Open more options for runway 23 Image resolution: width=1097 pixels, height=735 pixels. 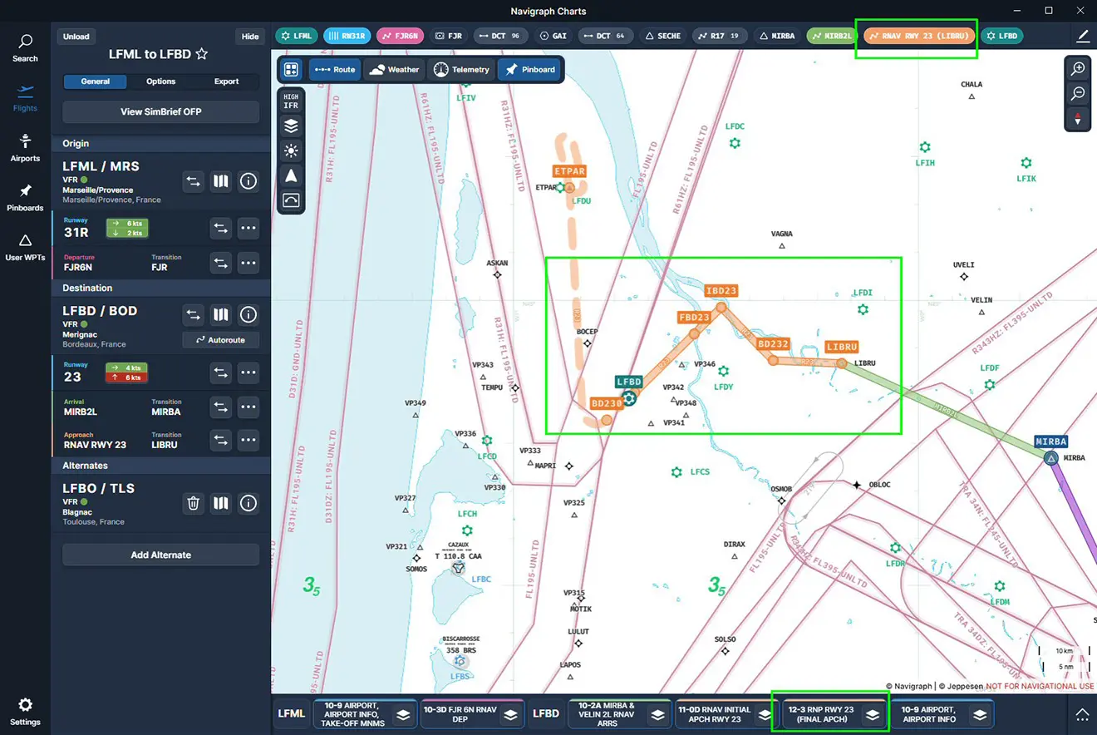(x=248, y=372)
